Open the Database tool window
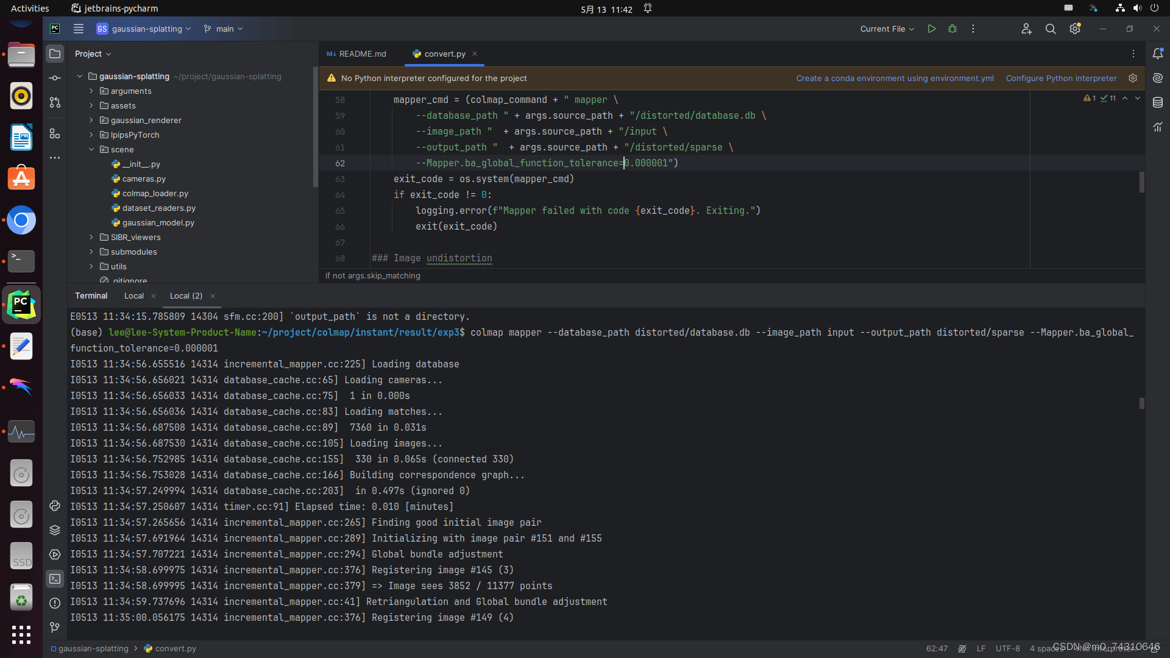Image resolution: width=1170 pixels, height=658 pixels. pyautogui.click(x=1158, y=102)
